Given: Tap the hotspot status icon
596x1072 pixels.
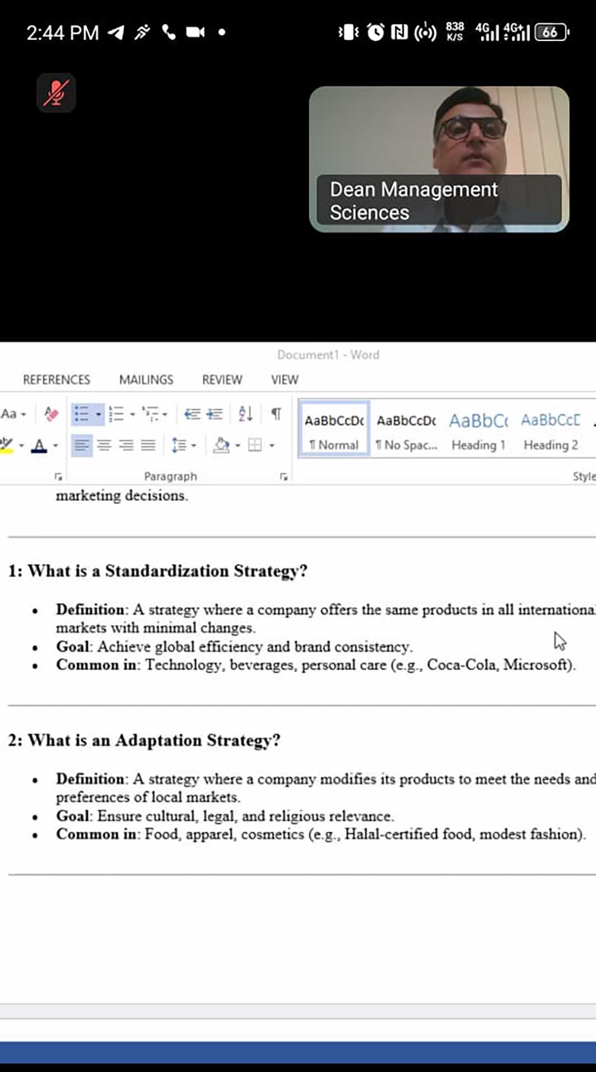Looking at the screenshot, I should click(425, 32).
